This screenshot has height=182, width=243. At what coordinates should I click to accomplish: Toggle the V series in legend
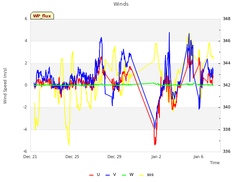point(111,175)
